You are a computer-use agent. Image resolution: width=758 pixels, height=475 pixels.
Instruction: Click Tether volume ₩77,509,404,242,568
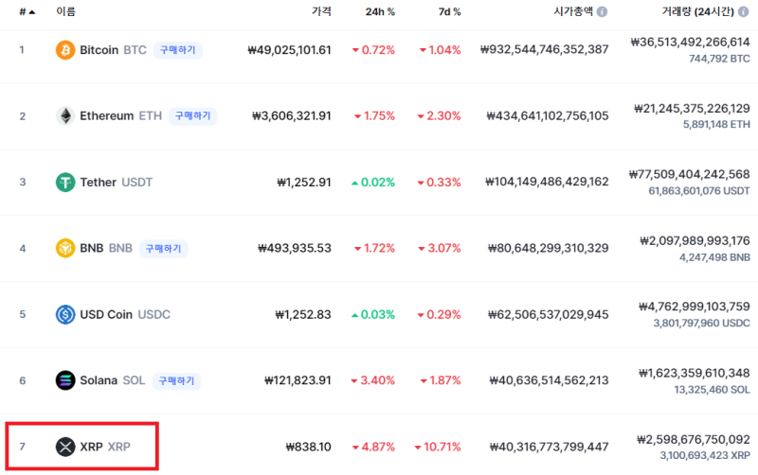689,174
